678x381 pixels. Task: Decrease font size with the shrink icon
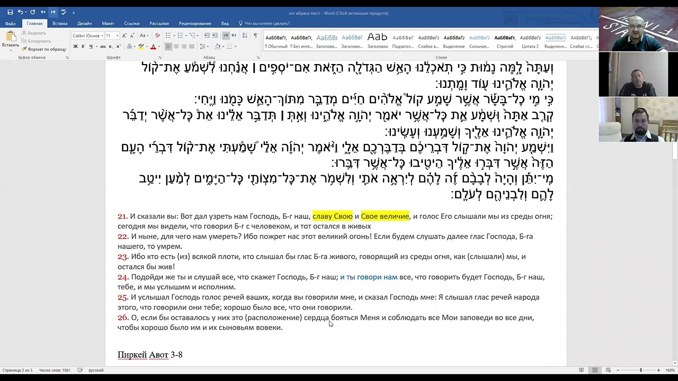pos(132,35)
